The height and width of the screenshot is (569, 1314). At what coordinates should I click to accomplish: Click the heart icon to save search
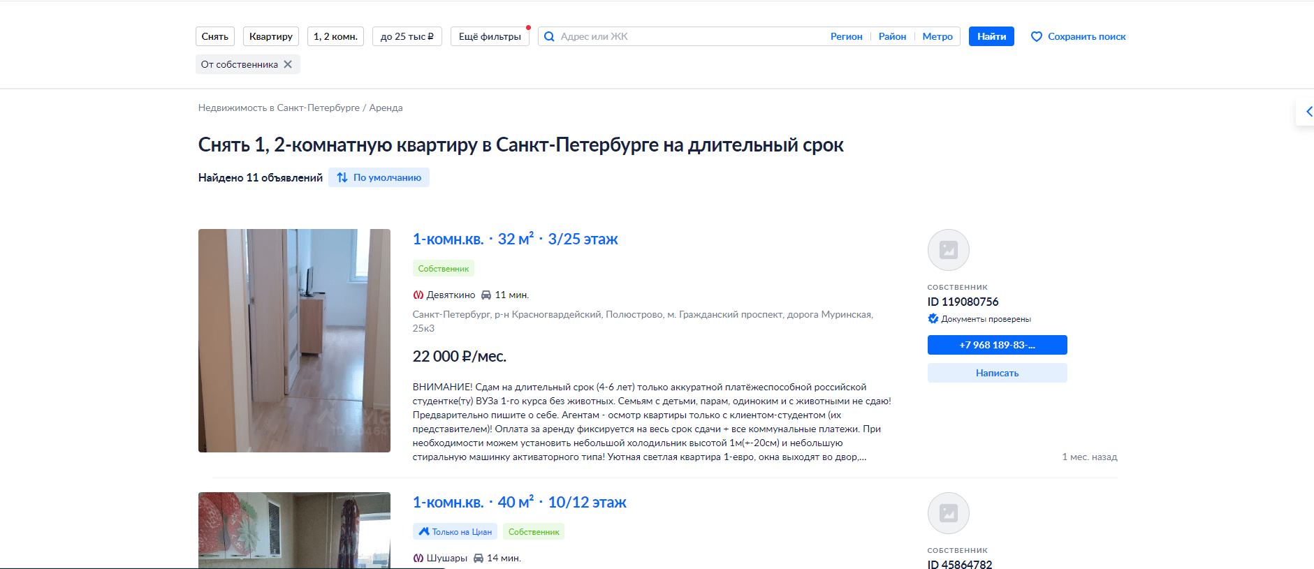point(1037,36)
